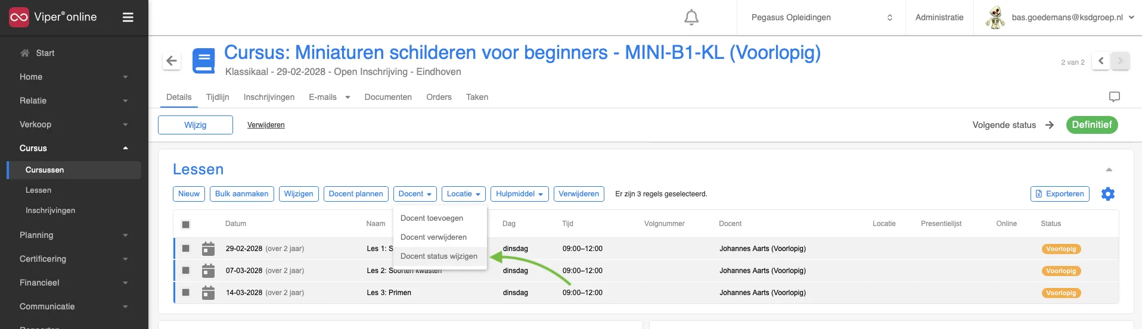Expand the Relatie sidebar section
The width and height of the screenshot is (1142, 329).
74,101
